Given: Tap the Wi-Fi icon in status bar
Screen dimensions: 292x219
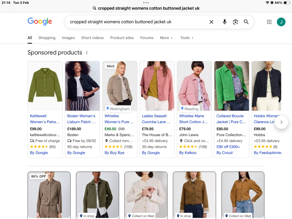Looking at the screenshot, I should [x=268, y=3].
